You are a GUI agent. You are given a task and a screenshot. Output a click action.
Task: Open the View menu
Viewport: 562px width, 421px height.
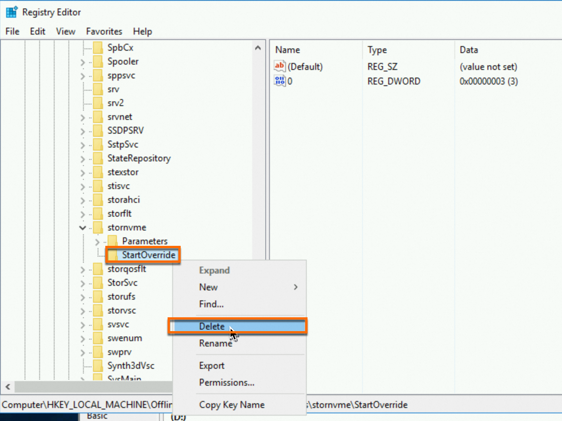[x=65, y=31]
